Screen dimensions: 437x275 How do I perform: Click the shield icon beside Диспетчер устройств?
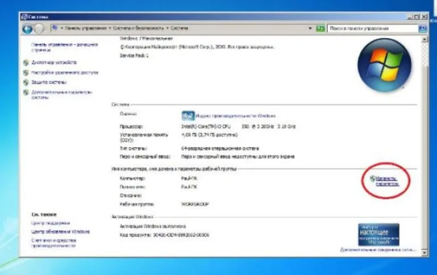(26, 63)
